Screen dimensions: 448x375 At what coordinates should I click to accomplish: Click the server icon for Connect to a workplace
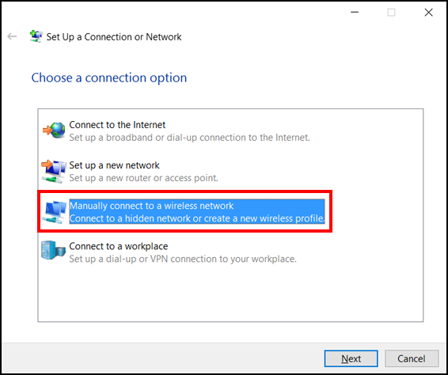[x=54, y=250]
